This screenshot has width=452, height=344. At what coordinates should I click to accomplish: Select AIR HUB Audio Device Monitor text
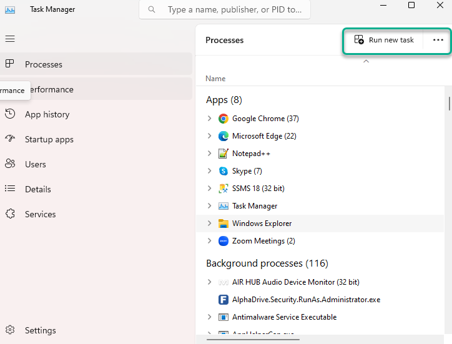coord(296,282)
